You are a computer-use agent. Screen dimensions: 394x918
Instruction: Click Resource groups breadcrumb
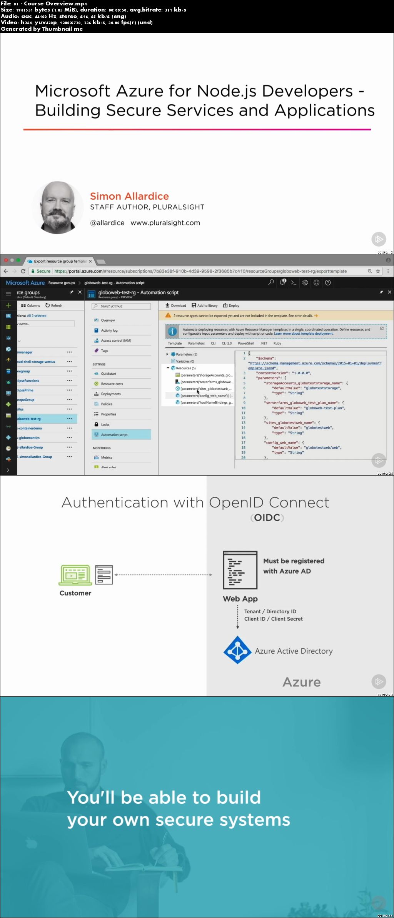[62, 283]
